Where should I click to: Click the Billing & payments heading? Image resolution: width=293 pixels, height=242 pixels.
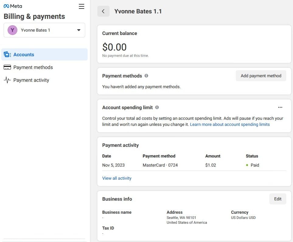pyautogui.click(x=34, y=16)
